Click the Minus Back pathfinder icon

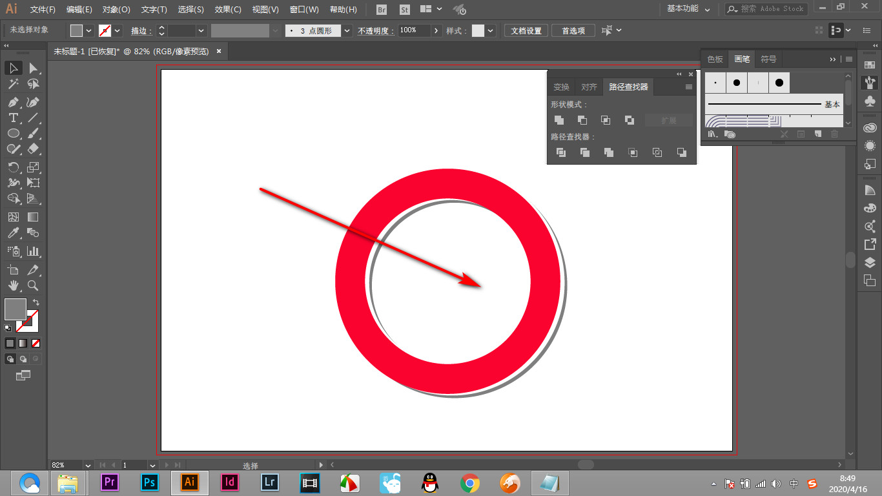click(x=681, y=152)
